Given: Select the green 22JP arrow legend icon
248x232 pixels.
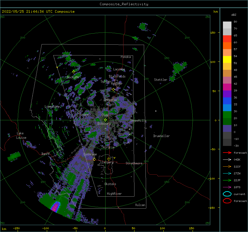Looking at the screenshot, I should point(227,180).
